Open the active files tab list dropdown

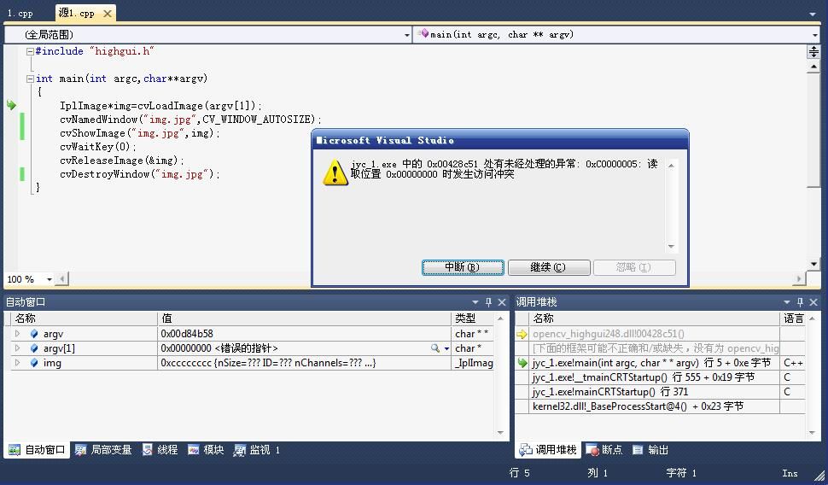(x=813, y=15)
